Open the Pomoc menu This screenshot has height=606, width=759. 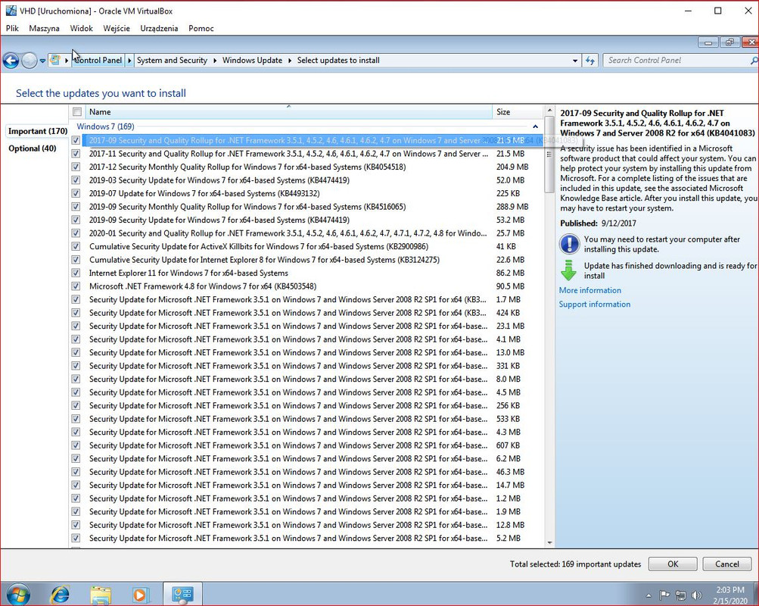point(201,28)
